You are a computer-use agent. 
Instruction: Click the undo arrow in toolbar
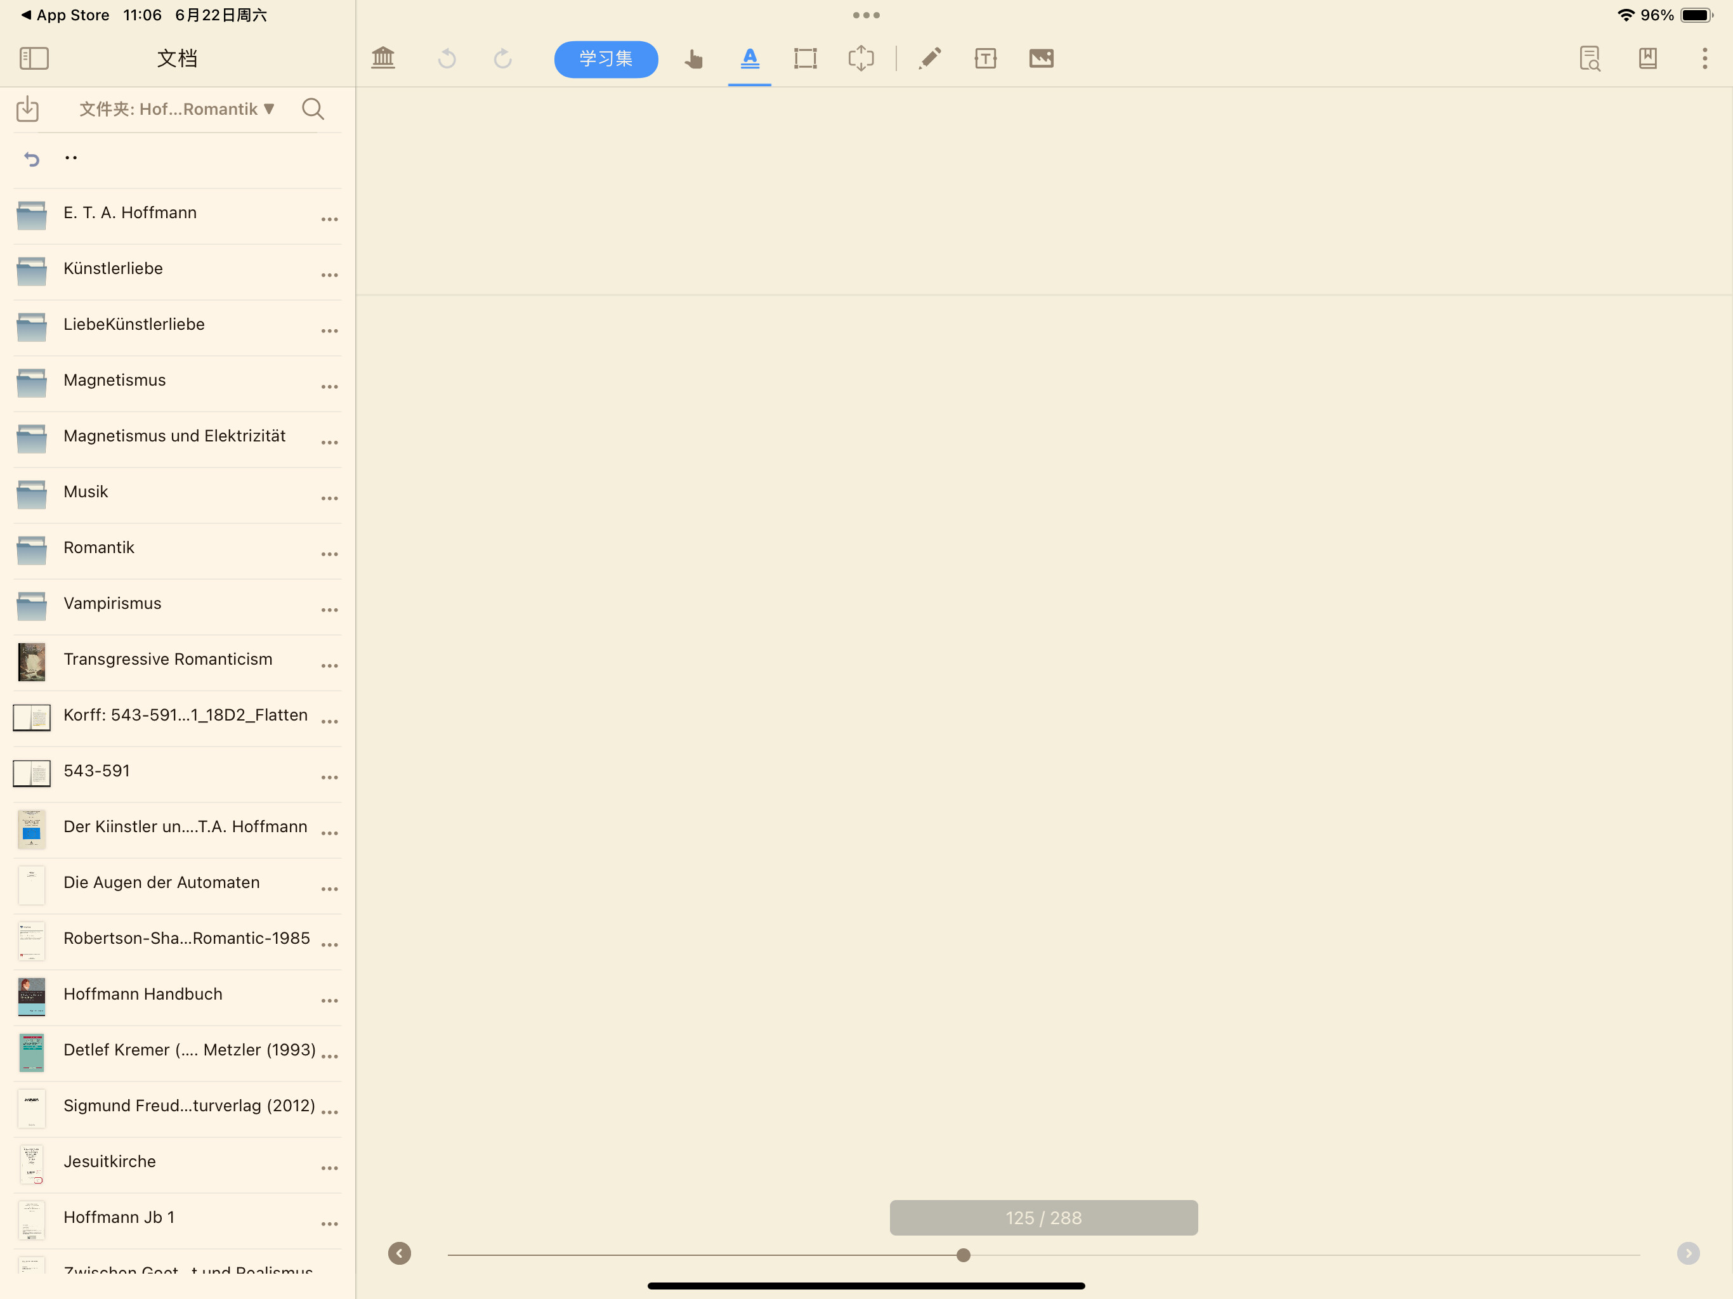447,59
